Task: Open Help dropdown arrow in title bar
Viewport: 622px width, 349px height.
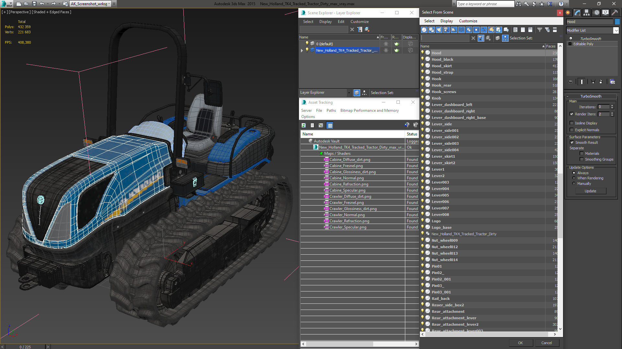Action: point(568,4)
